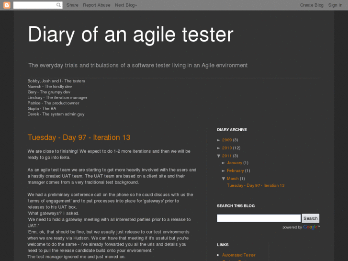The width and height of the screenshot is (348, 261).
Task: Click the Google logo under search box
Action: (311, 227)
